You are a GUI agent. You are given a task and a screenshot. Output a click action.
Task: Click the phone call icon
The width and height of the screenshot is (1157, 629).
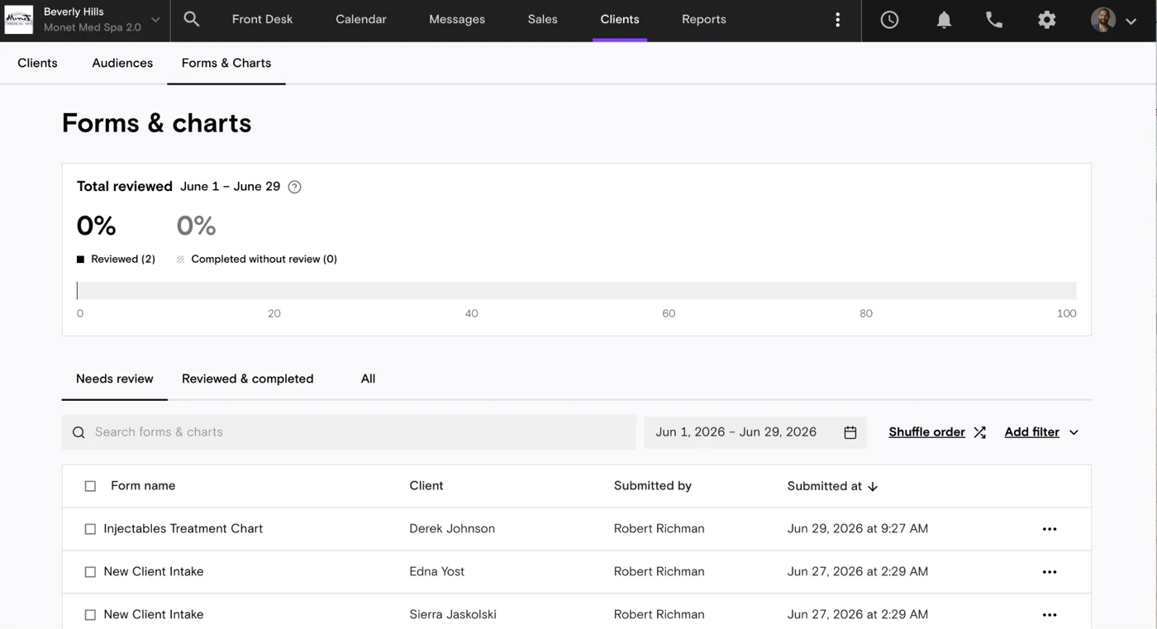tap(994, 20)
